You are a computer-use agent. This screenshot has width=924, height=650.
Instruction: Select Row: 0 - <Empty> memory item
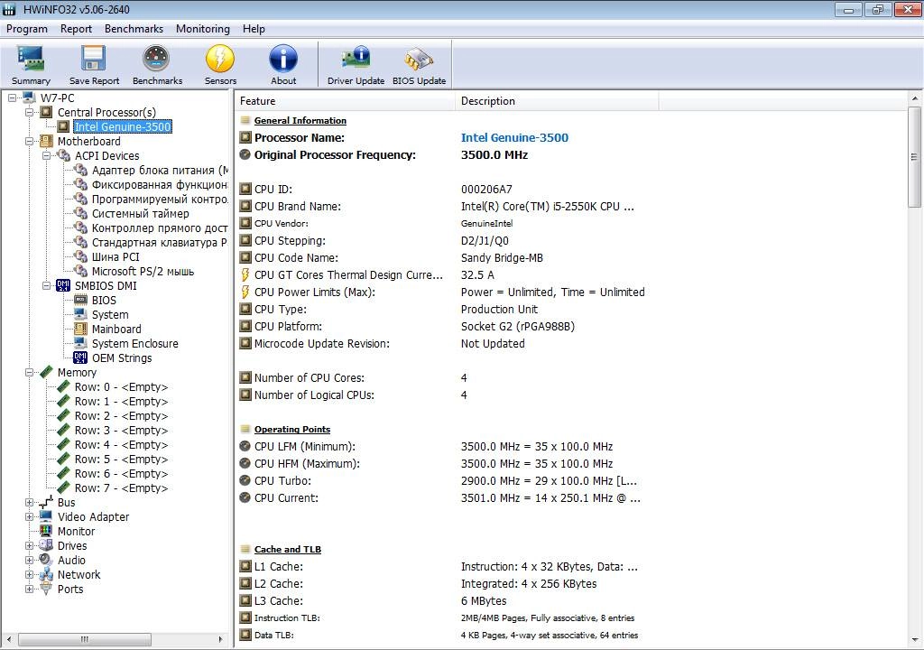[122, 387]
